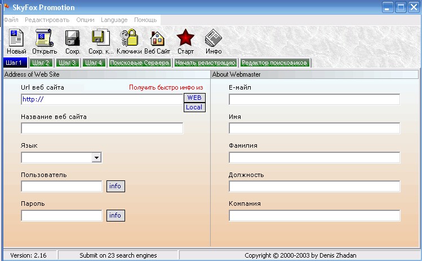Switch to Шаг 2 tab
The width and height of the screenshot is (422, 261).
pyautogui.click(x=41, y=63)
